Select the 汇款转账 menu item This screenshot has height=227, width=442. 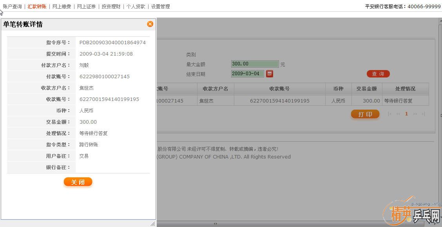click(x=37, y=6)
